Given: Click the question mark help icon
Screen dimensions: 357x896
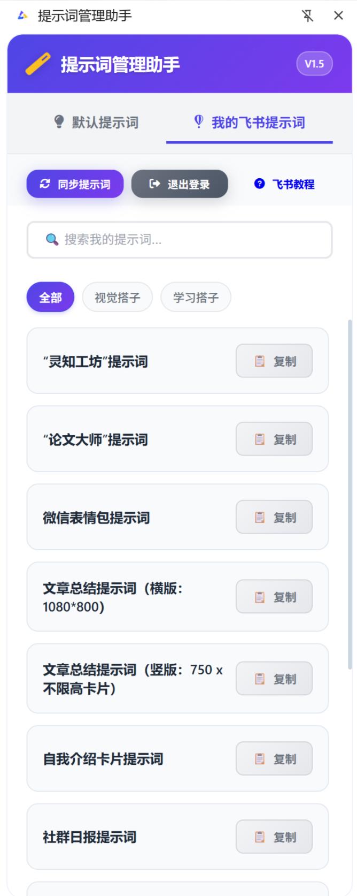Looking at the screenshot, I should click(x=260, y=184).
